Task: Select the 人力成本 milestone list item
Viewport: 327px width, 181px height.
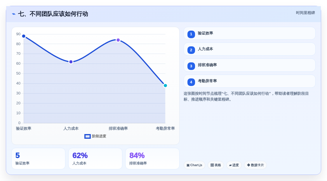Action: (x=249, y=49)
